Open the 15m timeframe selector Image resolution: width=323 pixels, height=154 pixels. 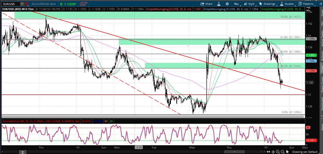click(236, 4)
